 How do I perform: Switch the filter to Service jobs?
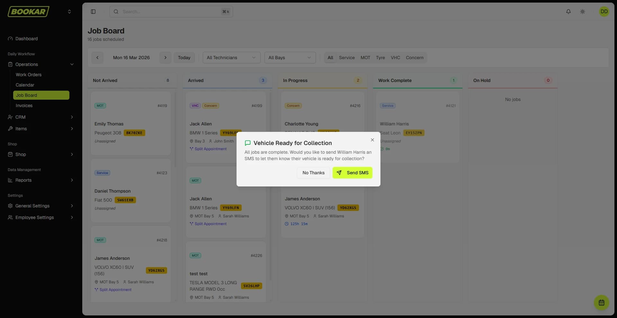347,58
